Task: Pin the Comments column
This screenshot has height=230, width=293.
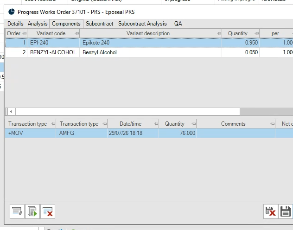Action: coord(273,124)
